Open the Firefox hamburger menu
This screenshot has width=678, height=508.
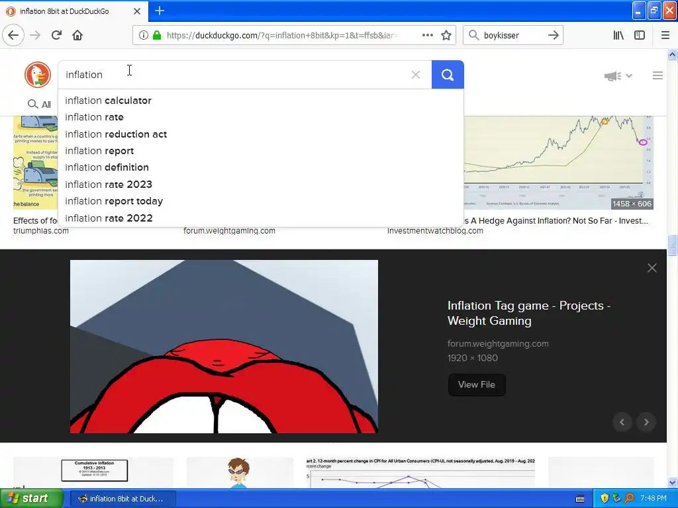pyautogui.click(x=665, y=35)
